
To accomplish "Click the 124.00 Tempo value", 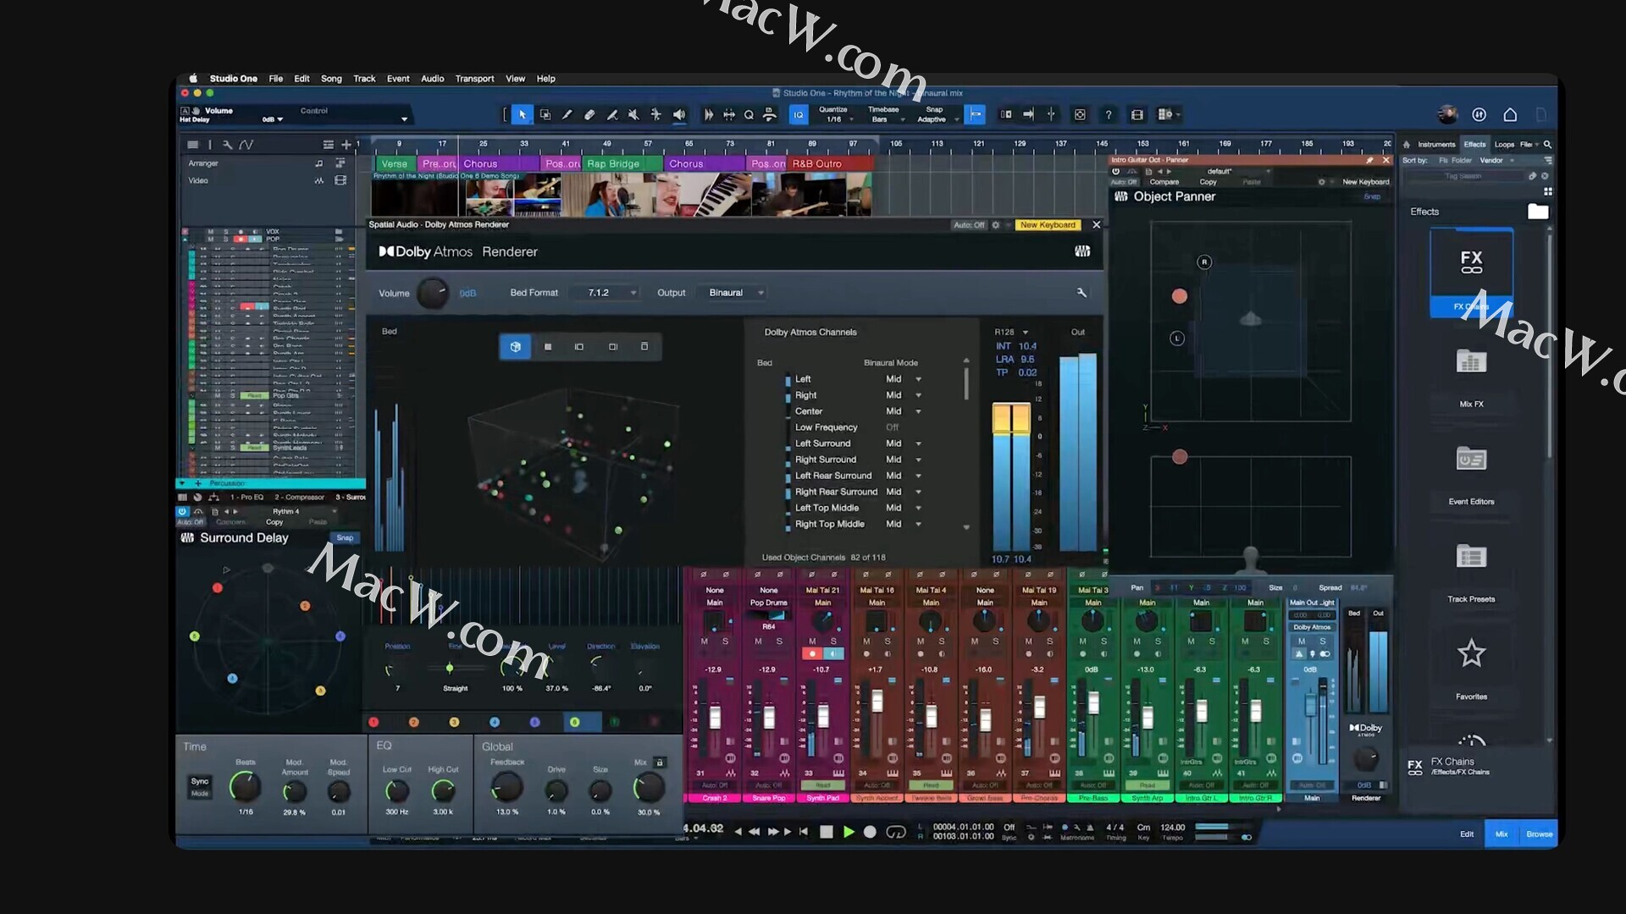I will (x=1172, y=828).
